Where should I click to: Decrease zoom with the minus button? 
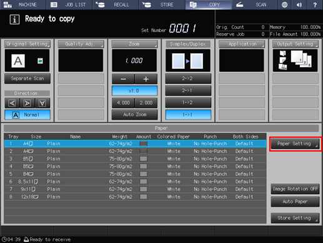pos(123,79)
